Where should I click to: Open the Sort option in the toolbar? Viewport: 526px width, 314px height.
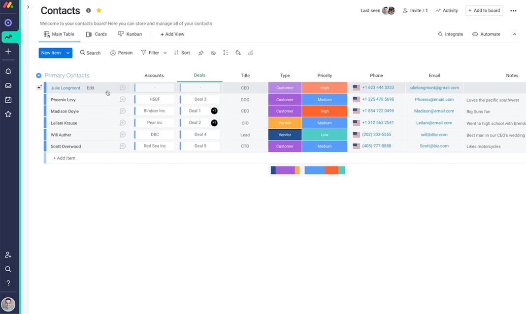pyautogui.click(x=182, y=53)
